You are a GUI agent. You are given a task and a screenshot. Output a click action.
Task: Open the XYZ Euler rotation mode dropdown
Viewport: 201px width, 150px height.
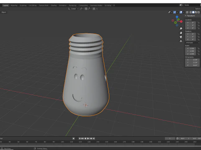coord(193,42)
